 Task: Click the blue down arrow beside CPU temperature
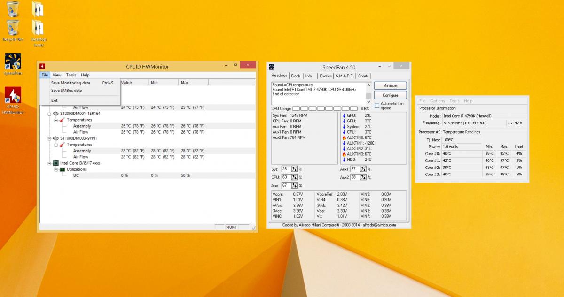coord(344,132)
